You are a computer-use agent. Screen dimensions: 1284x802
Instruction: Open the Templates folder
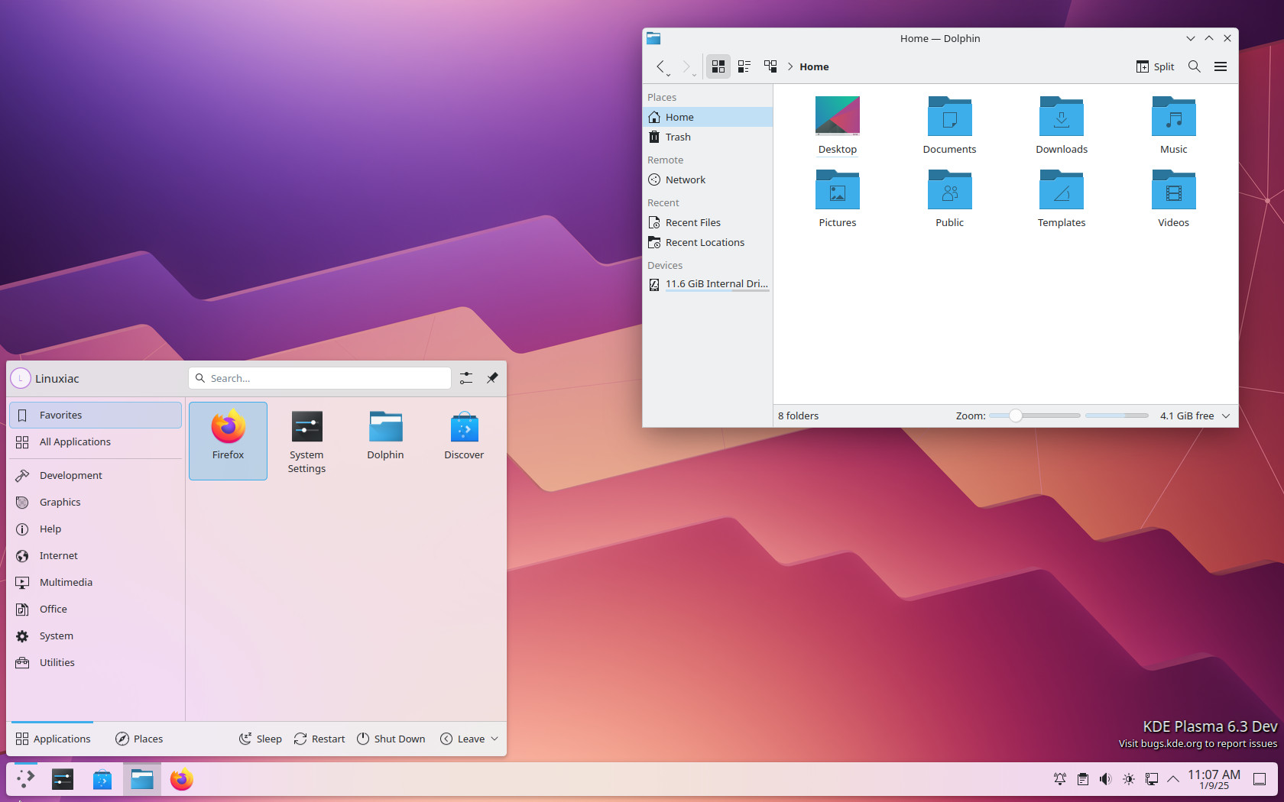coord(1062,199)
